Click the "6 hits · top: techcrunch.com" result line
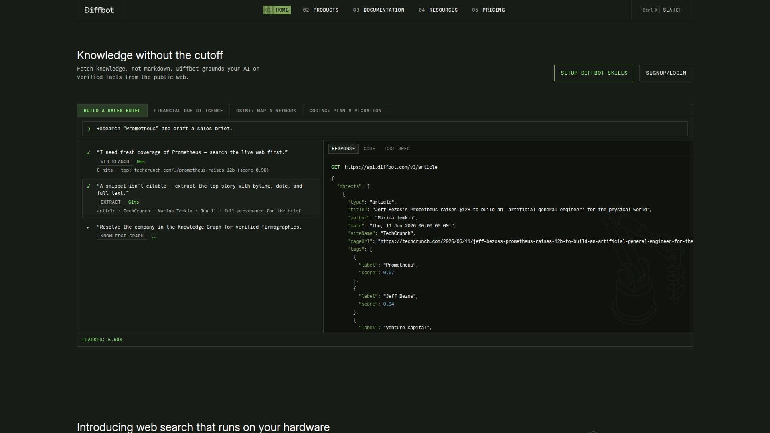The height and width of the screenshot is (433, 770). pos(183,170)
